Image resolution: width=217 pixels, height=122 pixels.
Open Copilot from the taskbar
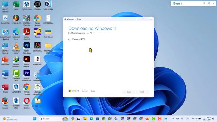click(x=73, y=119)
